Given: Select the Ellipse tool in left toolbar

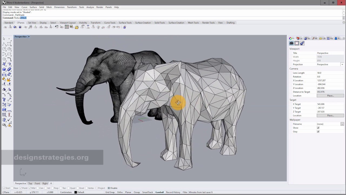Looking at the screenshot, I should [x=9, y=49].
